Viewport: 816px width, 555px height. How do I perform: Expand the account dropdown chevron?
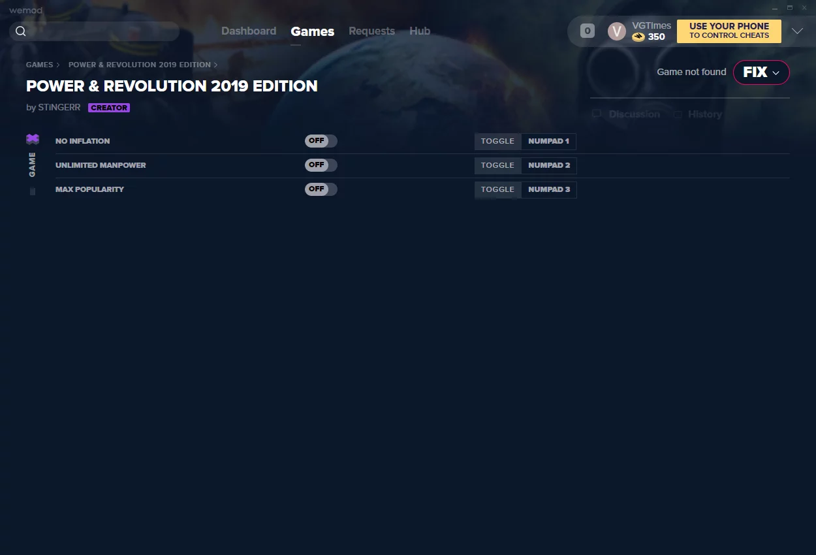[x=797, y=31]
